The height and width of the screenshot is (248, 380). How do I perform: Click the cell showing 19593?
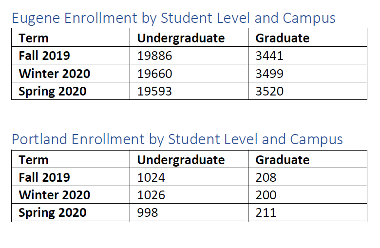(155, 91)
